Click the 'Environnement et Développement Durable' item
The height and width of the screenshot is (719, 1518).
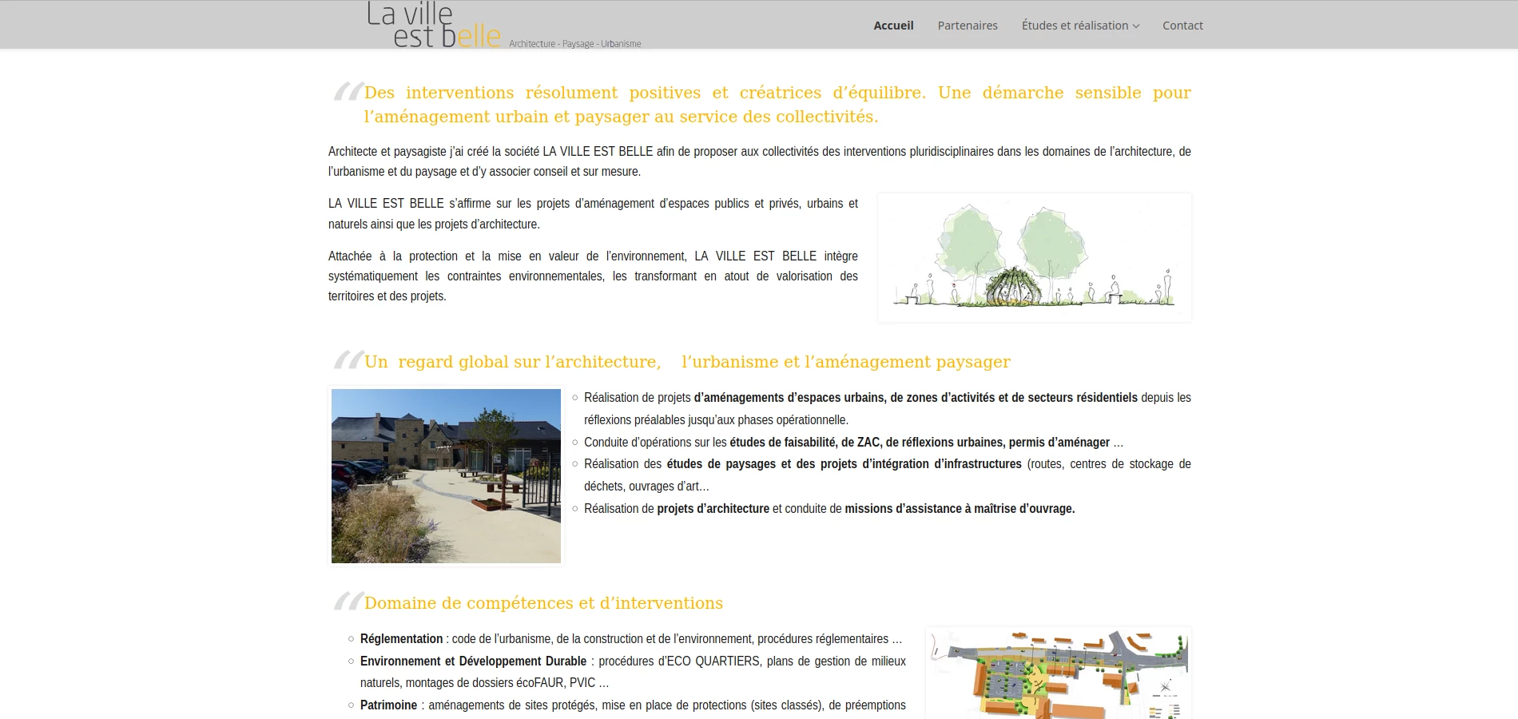click(633, 672)
